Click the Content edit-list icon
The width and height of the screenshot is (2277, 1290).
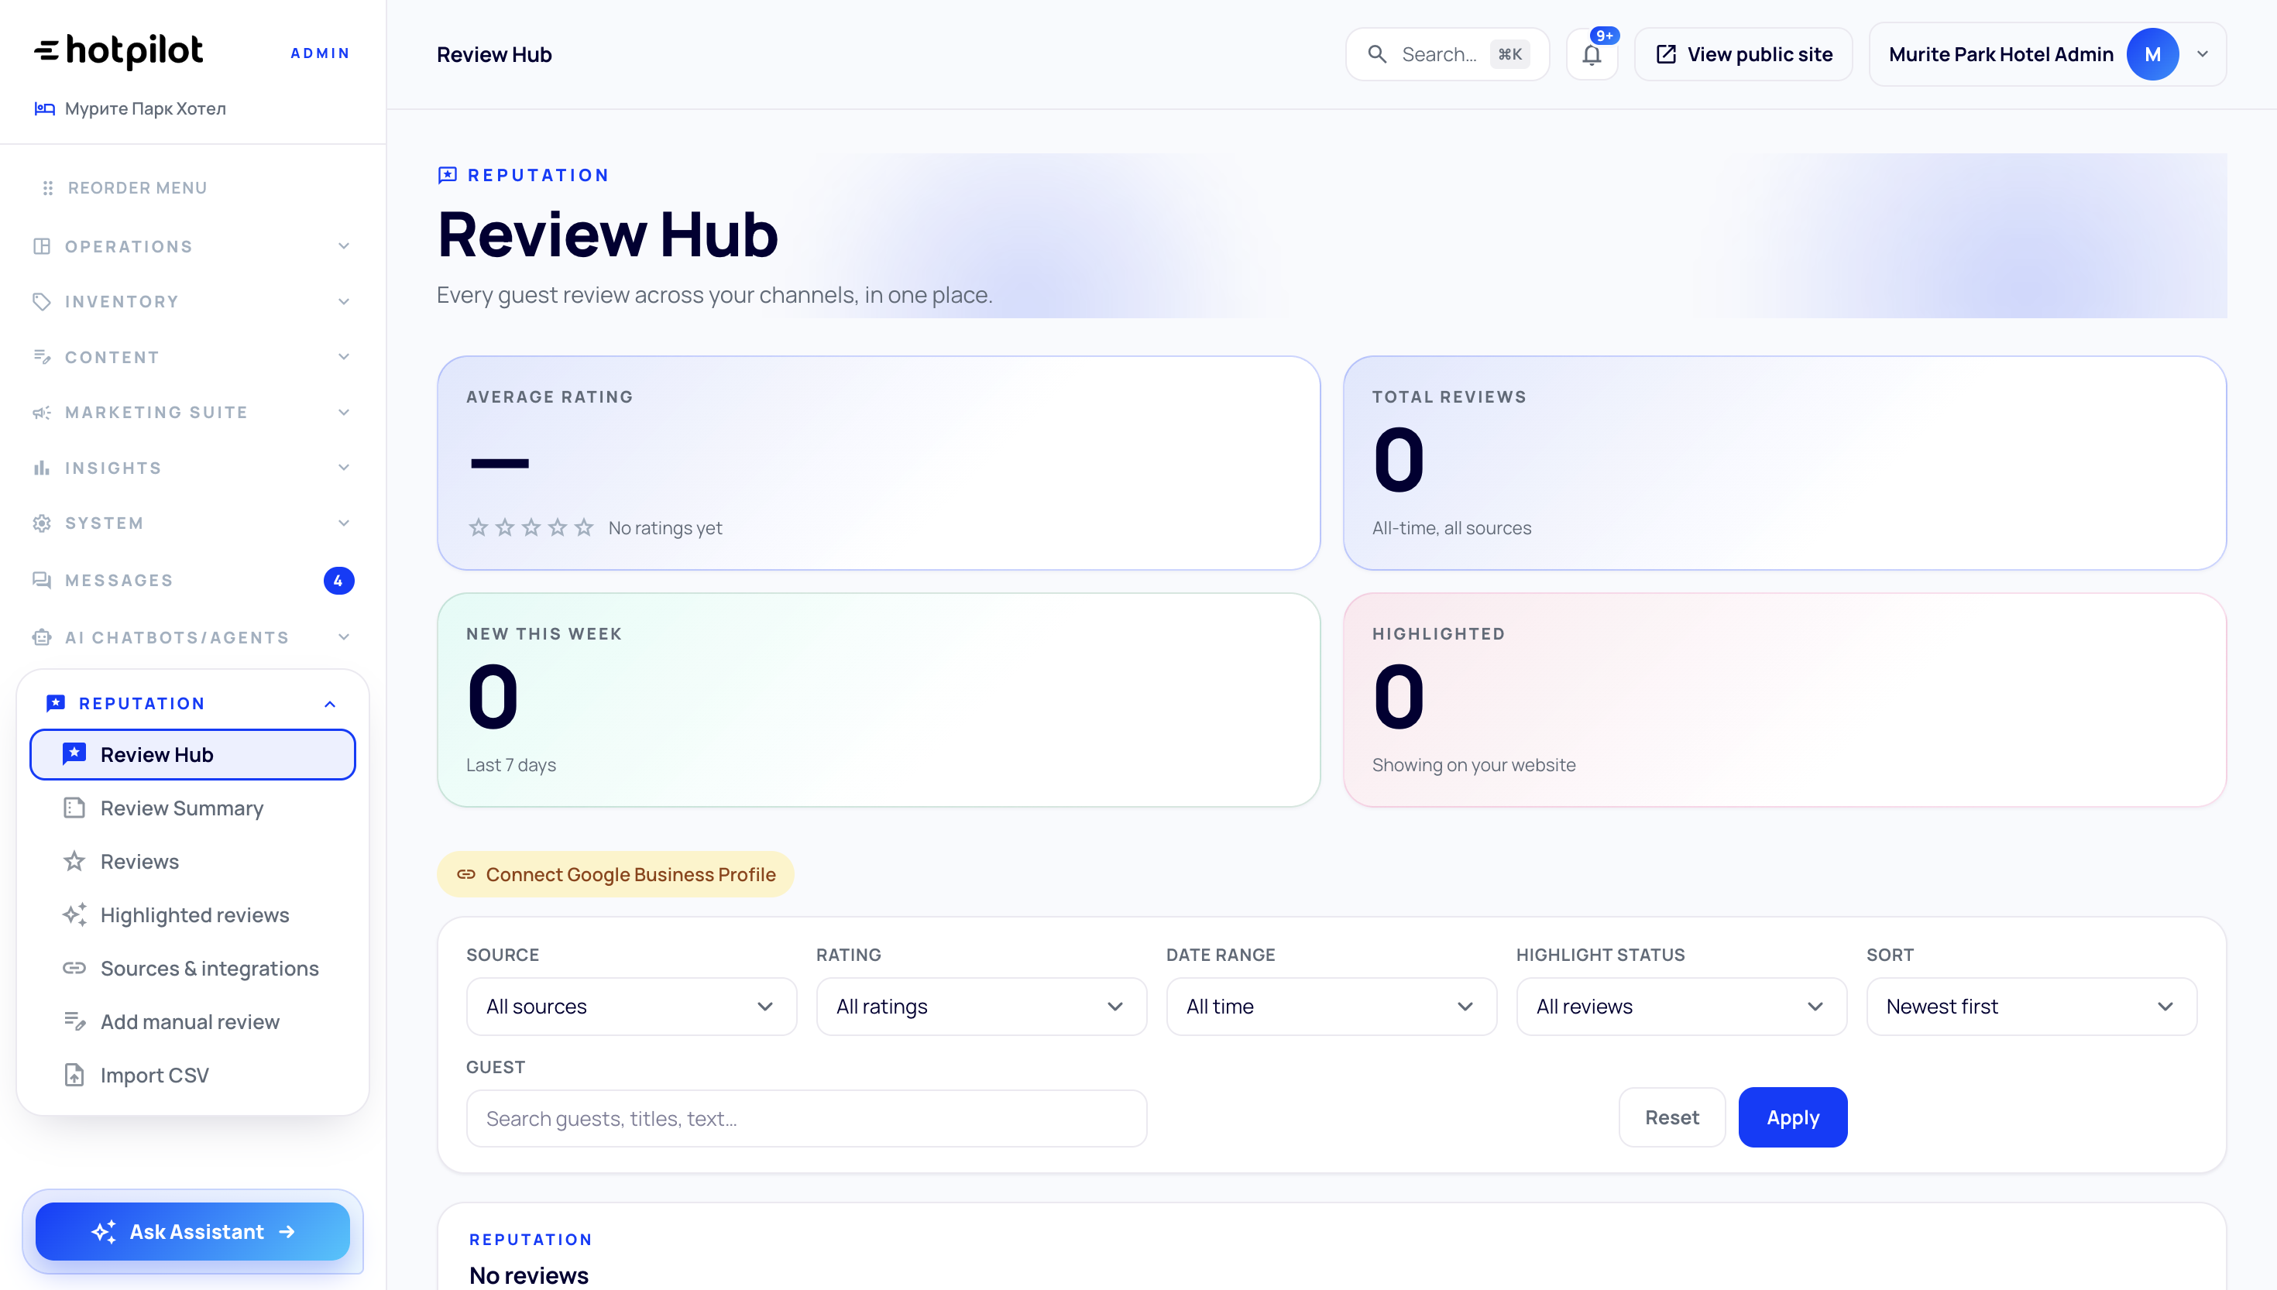[x=42, y=357]
